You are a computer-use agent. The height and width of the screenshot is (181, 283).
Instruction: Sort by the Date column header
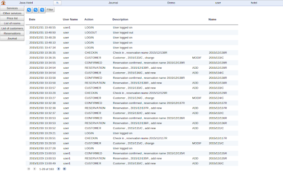pyautogui.click(x=32, y=19)
